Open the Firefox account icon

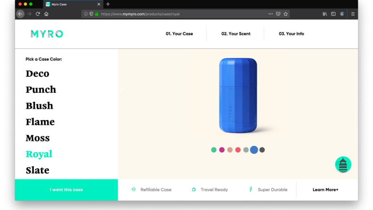[x=342, y=14]
